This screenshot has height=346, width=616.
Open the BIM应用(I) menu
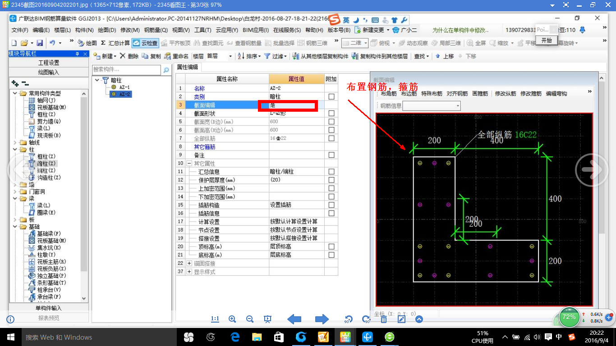(x=256, y=30)
